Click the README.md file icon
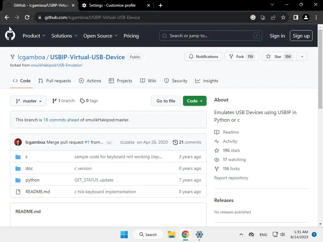This screenshot has width=323, height=242. coord(18,192)
